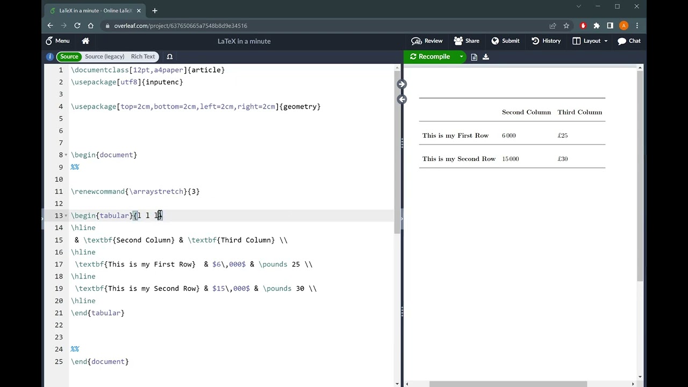Open the Omega symbol palette

tap(170, 56)
